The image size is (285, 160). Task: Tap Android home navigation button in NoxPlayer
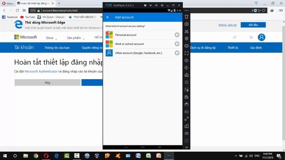142,147
